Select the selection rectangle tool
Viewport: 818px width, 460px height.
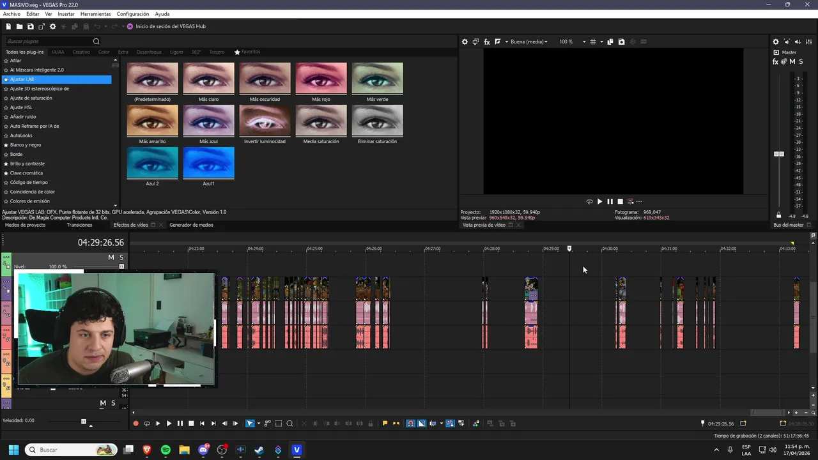pyautogui.click(x=279, y=423)
